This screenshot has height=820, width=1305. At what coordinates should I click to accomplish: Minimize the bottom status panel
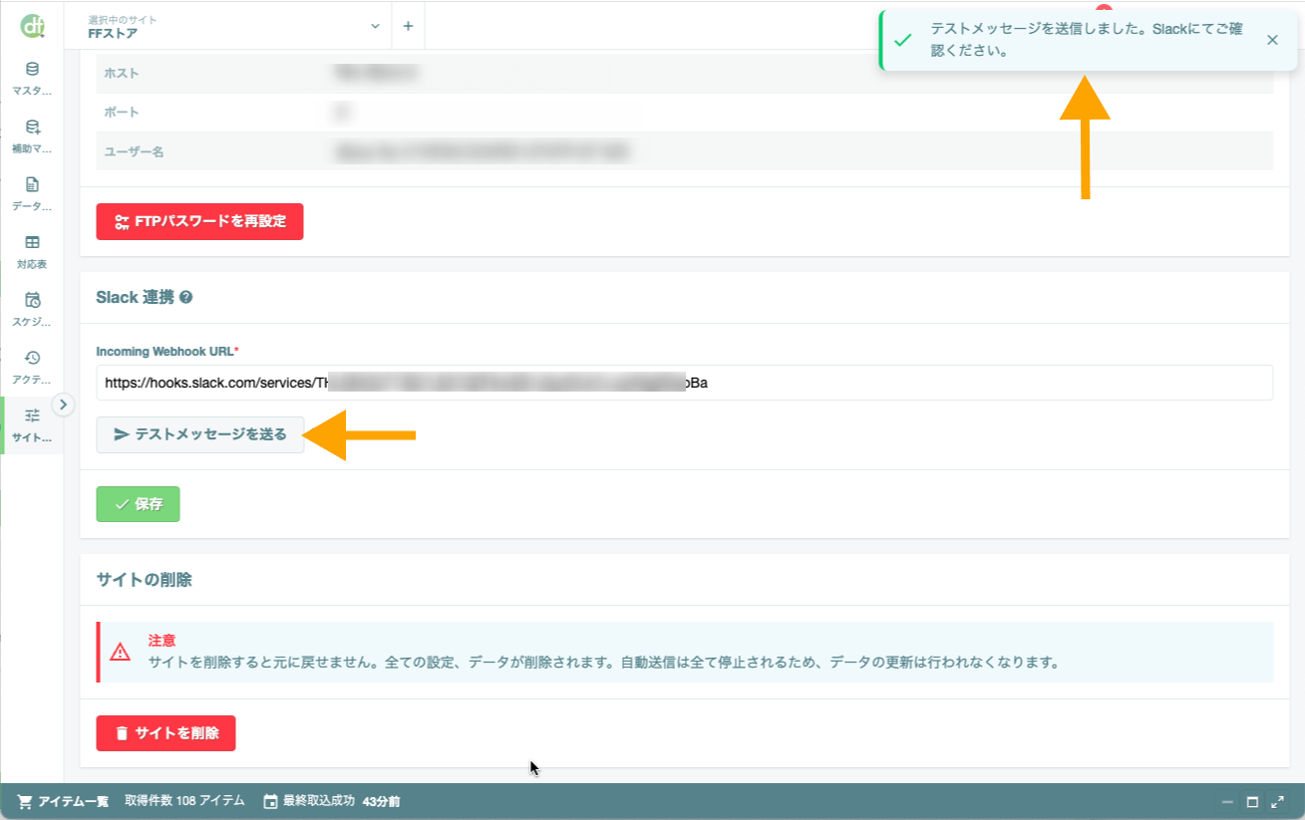(1227, 801)
